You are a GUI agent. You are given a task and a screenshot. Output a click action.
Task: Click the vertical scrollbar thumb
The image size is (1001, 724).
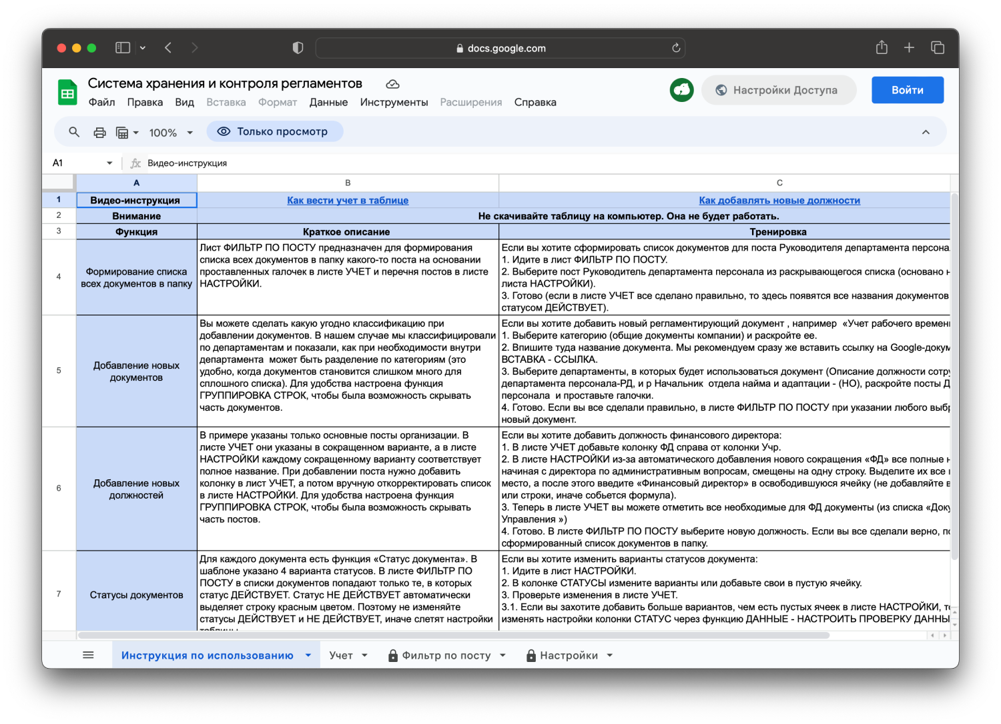(954, 377)
